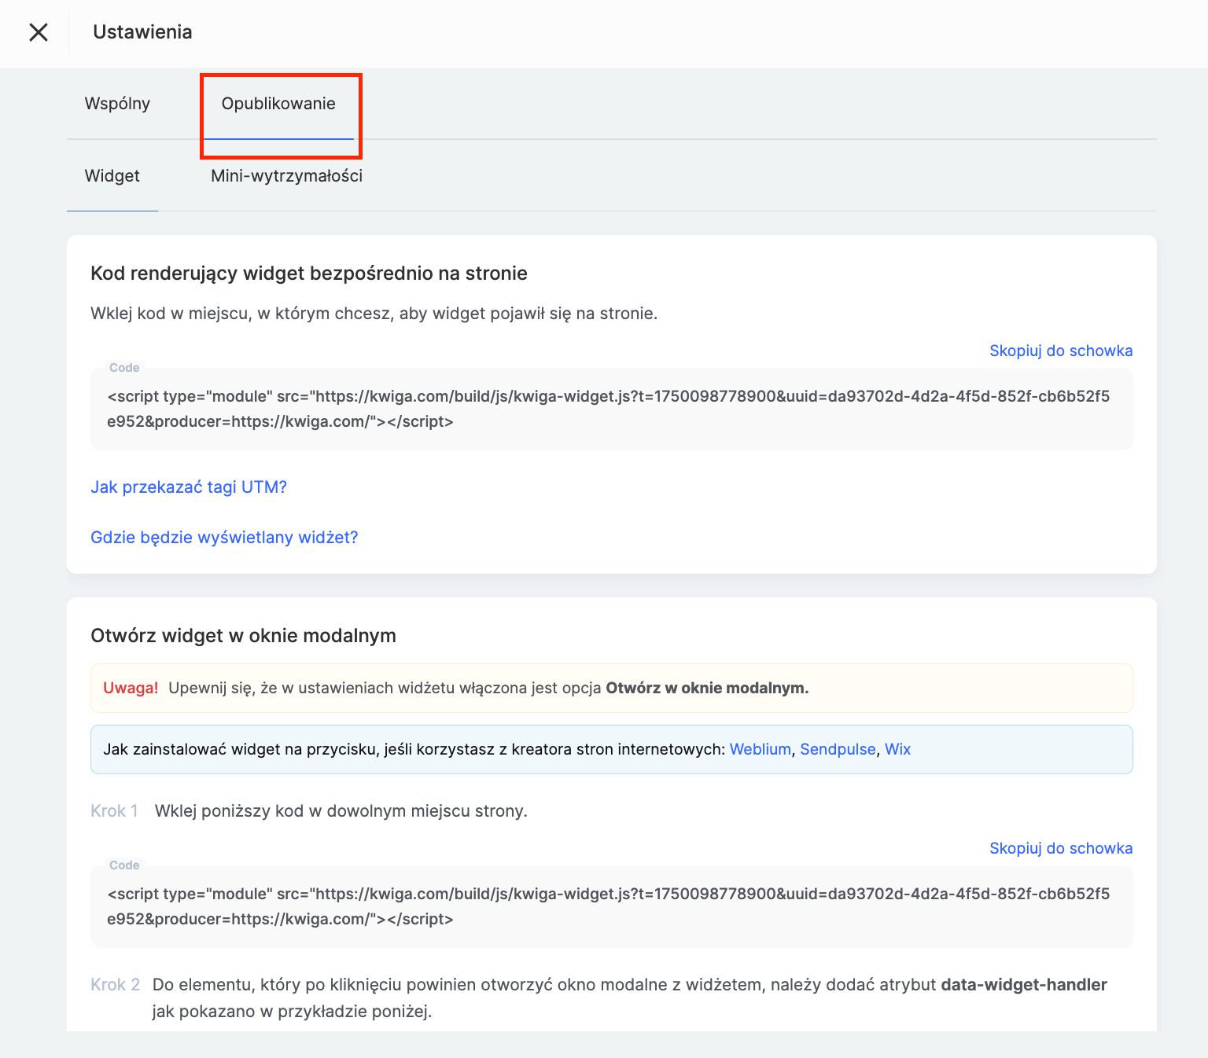Click the 'Krok 2' step label
This screenshot has height=1058, width=1208.
click(x=115, y=985)
